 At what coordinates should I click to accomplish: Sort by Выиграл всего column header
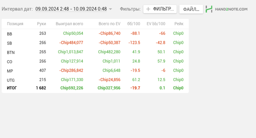(69, 24)
